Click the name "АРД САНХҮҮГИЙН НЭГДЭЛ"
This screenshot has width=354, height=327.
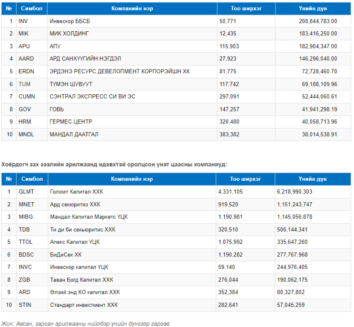click(x=85, y=59)
